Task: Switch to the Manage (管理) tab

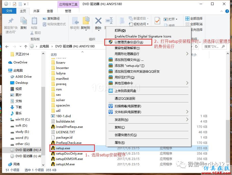Action: pyautogui.click(x=68, y=11)
